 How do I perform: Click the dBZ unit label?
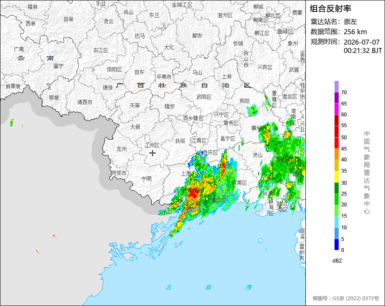pos(337,261)
